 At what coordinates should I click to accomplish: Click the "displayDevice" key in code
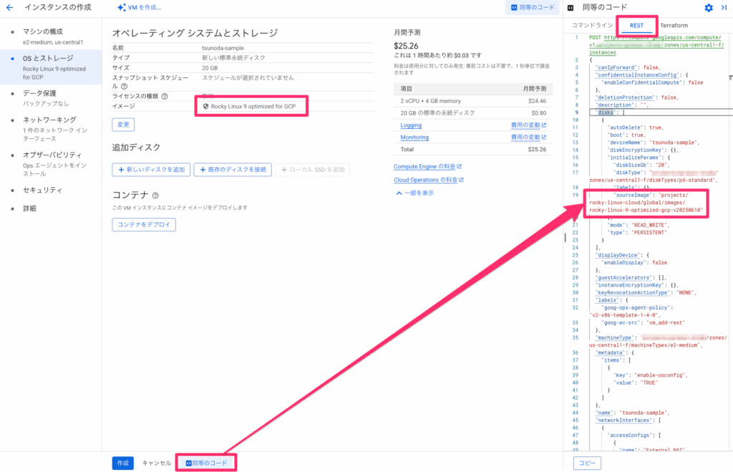(x=618, y=256)
